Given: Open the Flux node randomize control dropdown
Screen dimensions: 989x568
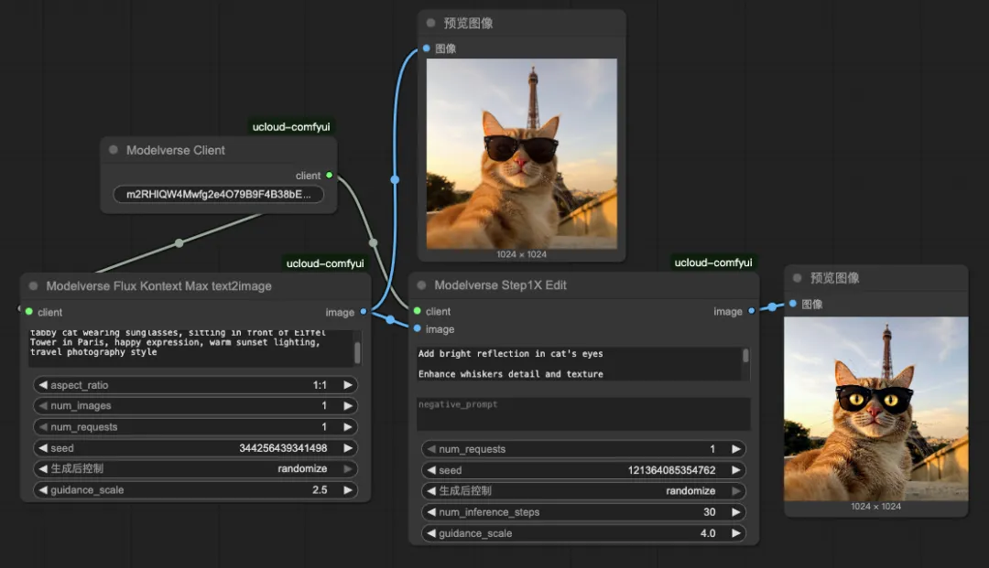Looking at the screenshot, I should coord(195,469).
